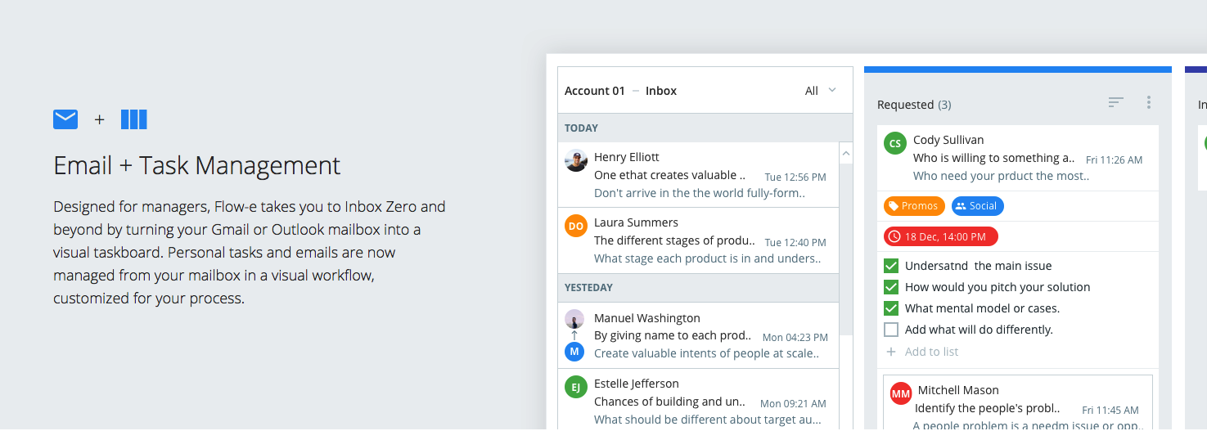Click the blue taskboard columns icon
The image size is (1207, 431).
134,119
